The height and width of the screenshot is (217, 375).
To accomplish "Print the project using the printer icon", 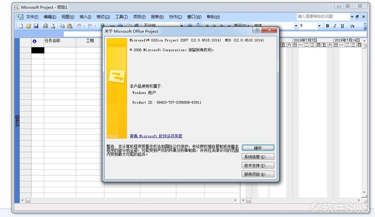I will [x=45, y=26].
